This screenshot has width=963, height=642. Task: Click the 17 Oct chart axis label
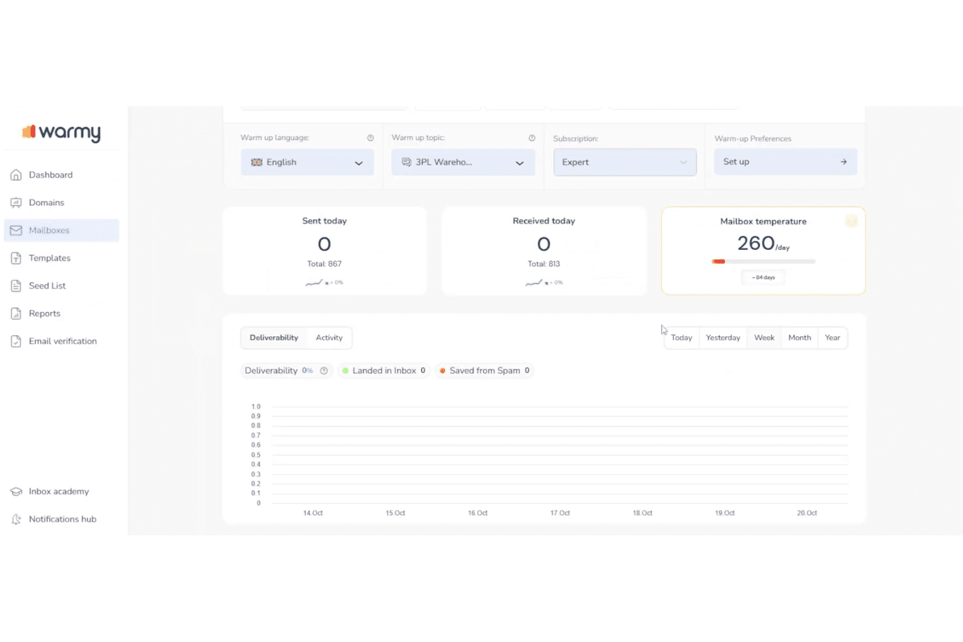560,513
